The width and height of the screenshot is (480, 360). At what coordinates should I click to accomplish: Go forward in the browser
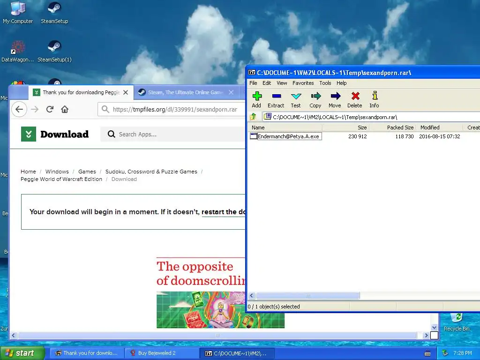tap(35, 109)
